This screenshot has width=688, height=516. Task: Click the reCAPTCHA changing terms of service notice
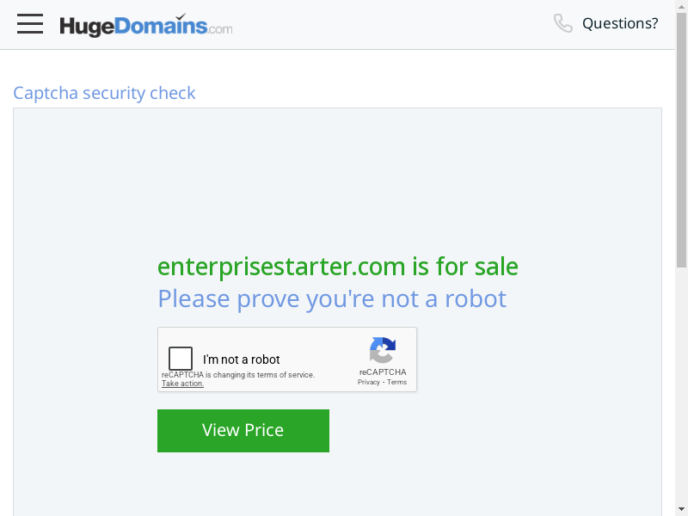pyautogui.click(x=238, y=375)
